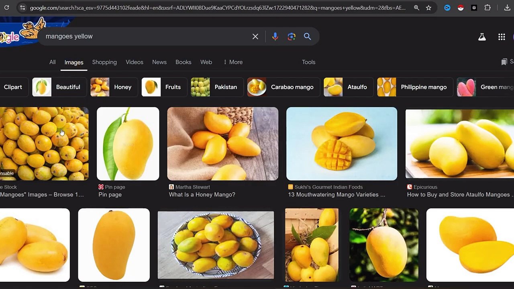The height and width of the screenshot is (289, 514).
Task: Open the Google apps grid
Action: tap(502, 37)
